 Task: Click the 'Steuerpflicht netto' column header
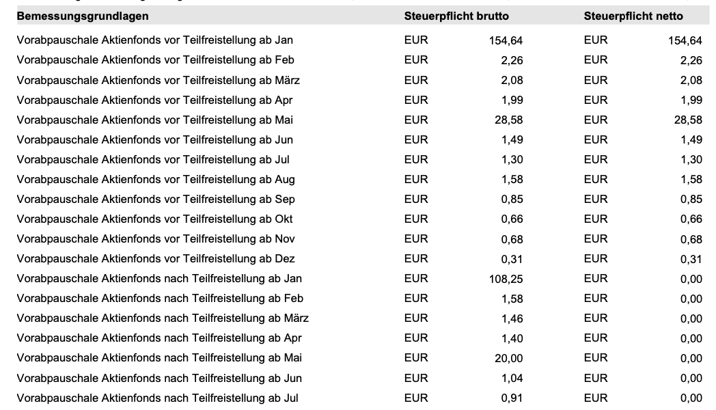633,16
